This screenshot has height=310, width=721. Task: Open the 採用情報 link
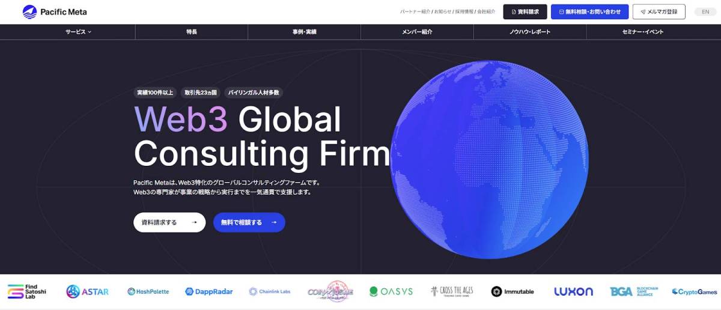coord(464,12)
